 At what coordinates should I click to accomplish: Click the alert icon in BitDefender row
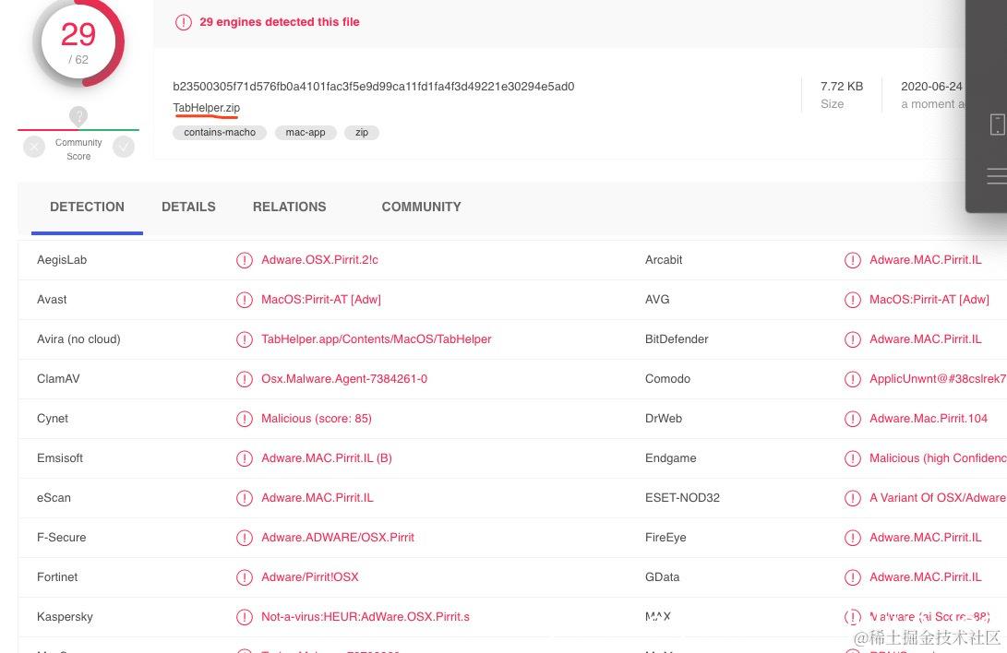pos(853,340)
